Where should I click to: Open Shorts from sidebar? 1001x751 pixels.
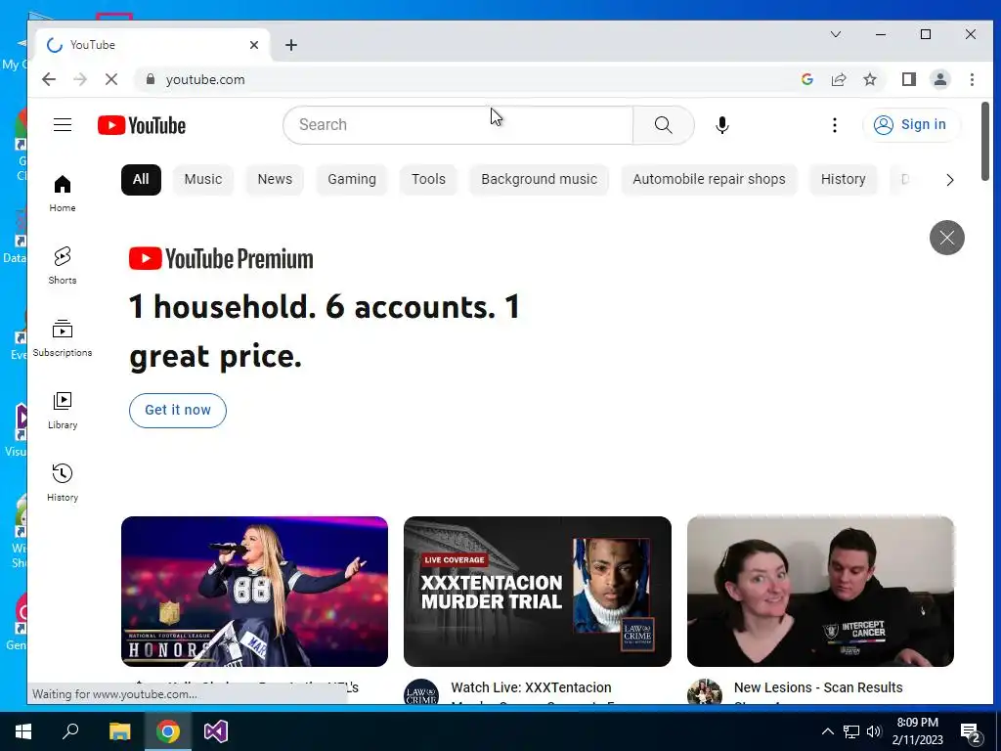pyautogui.click(x=62, y=266)
